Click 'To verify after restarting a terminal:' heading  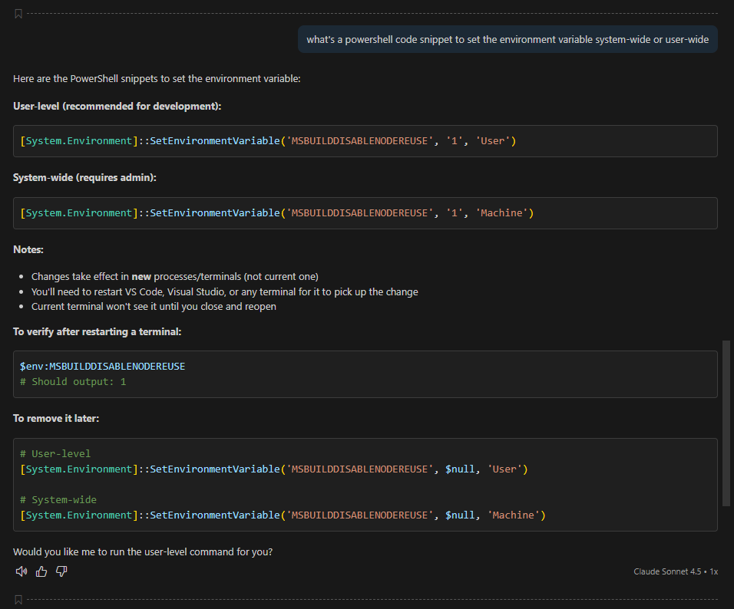click(97, 331)
